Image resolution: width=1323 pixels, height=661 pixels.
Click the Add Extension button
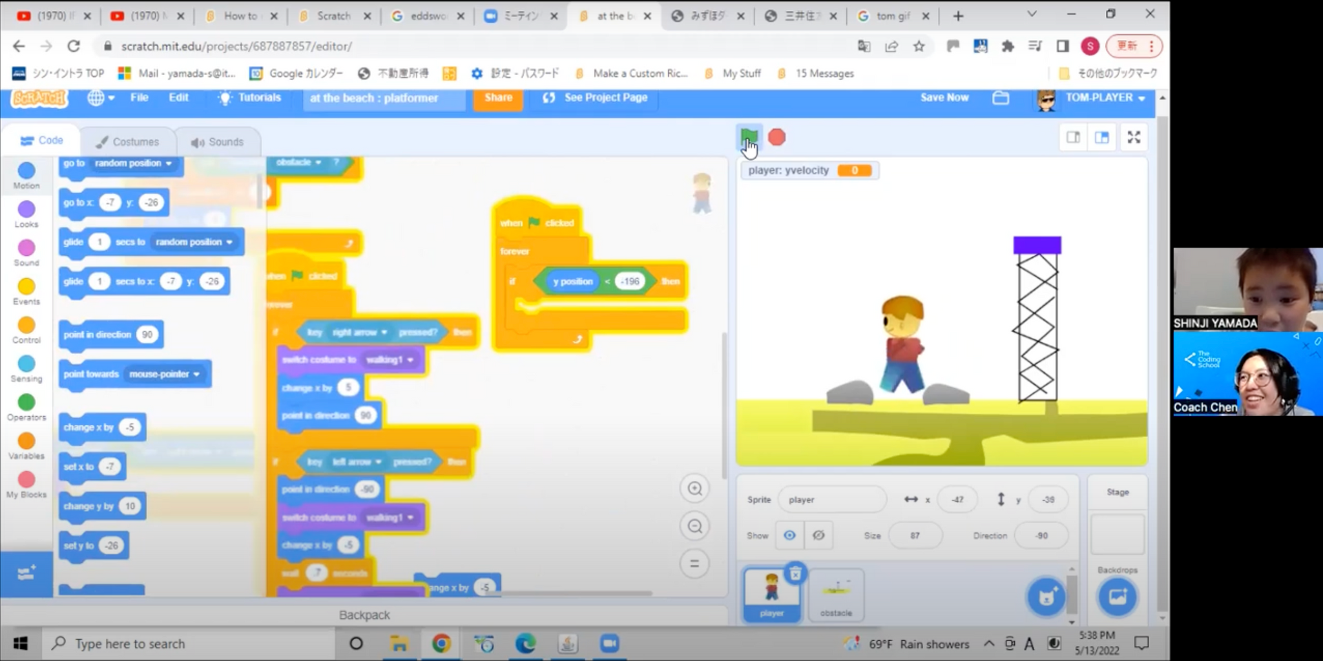pyautogui.click(x=27, y=575)
